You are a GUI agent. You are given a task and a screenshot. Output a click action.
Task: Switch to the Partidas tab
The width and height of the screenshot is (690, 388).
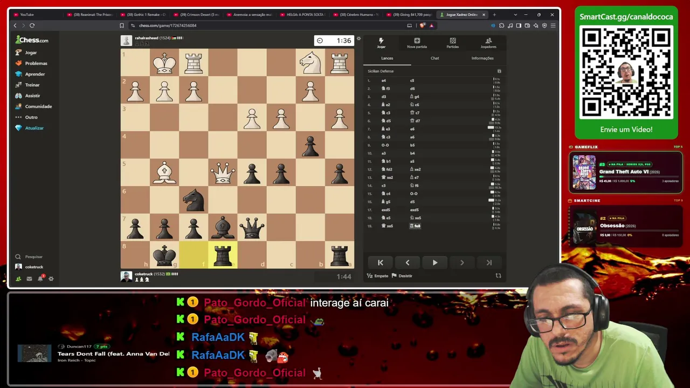[x=453, y=43]
